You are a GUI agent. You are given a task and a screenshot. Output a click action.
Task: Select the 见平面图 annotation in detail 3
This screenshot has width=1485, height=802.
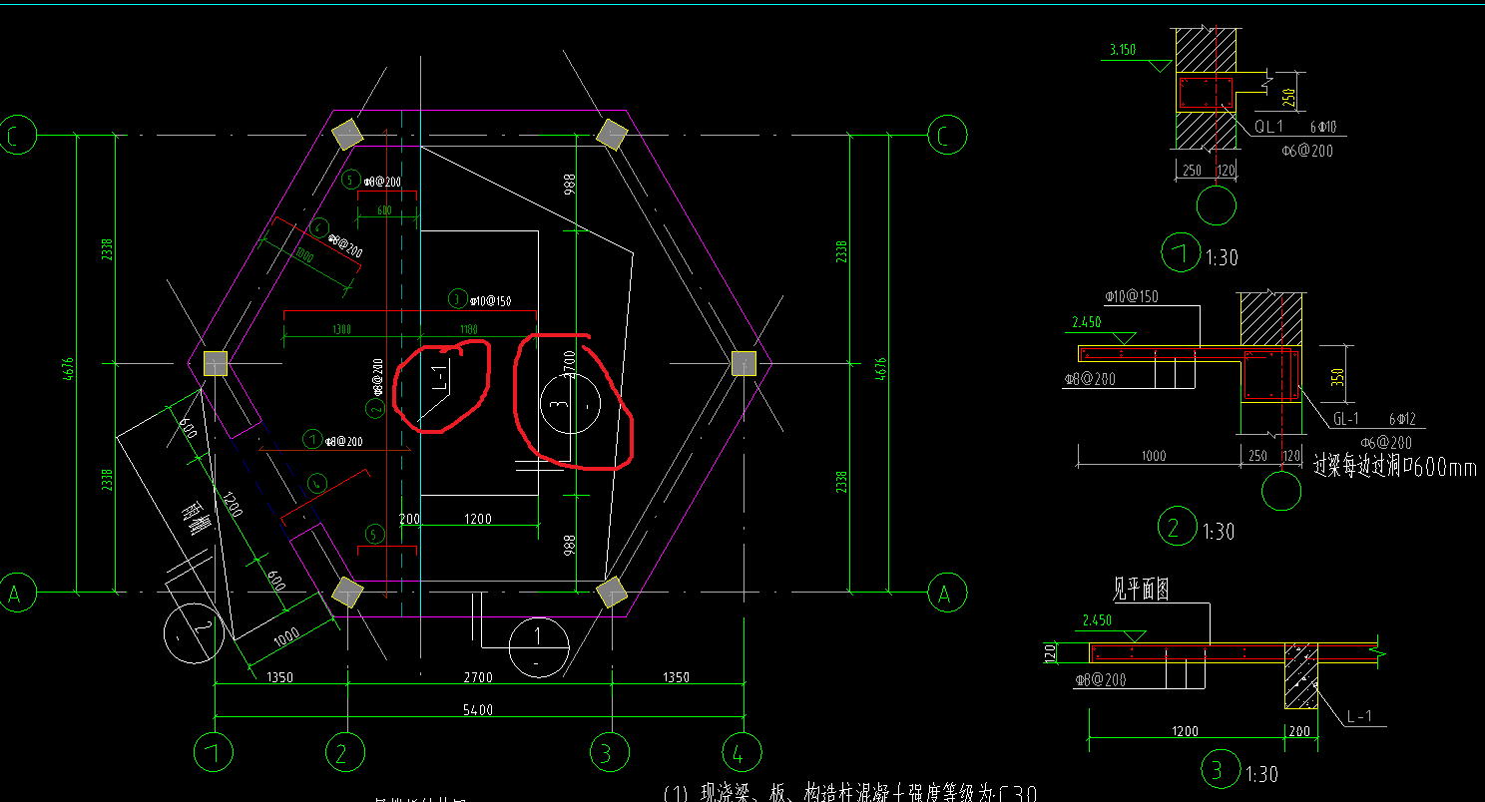point(1141,590)
